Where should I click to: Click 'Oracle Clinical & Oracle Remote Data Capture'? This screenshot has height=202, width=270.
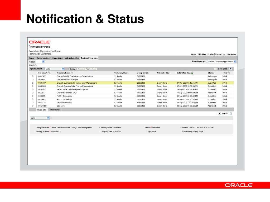[75, 76]
